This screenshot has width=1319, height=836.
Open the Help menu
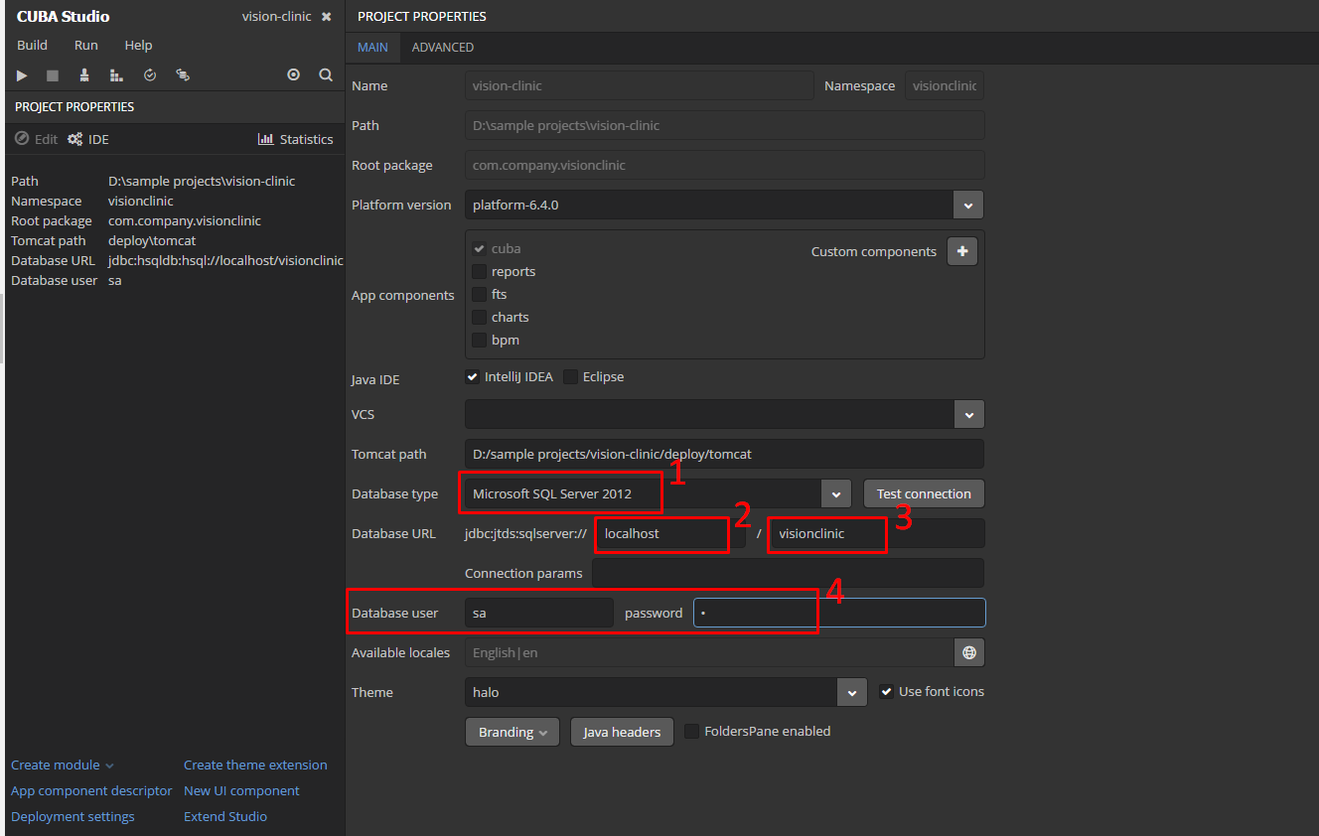[138, 45]
